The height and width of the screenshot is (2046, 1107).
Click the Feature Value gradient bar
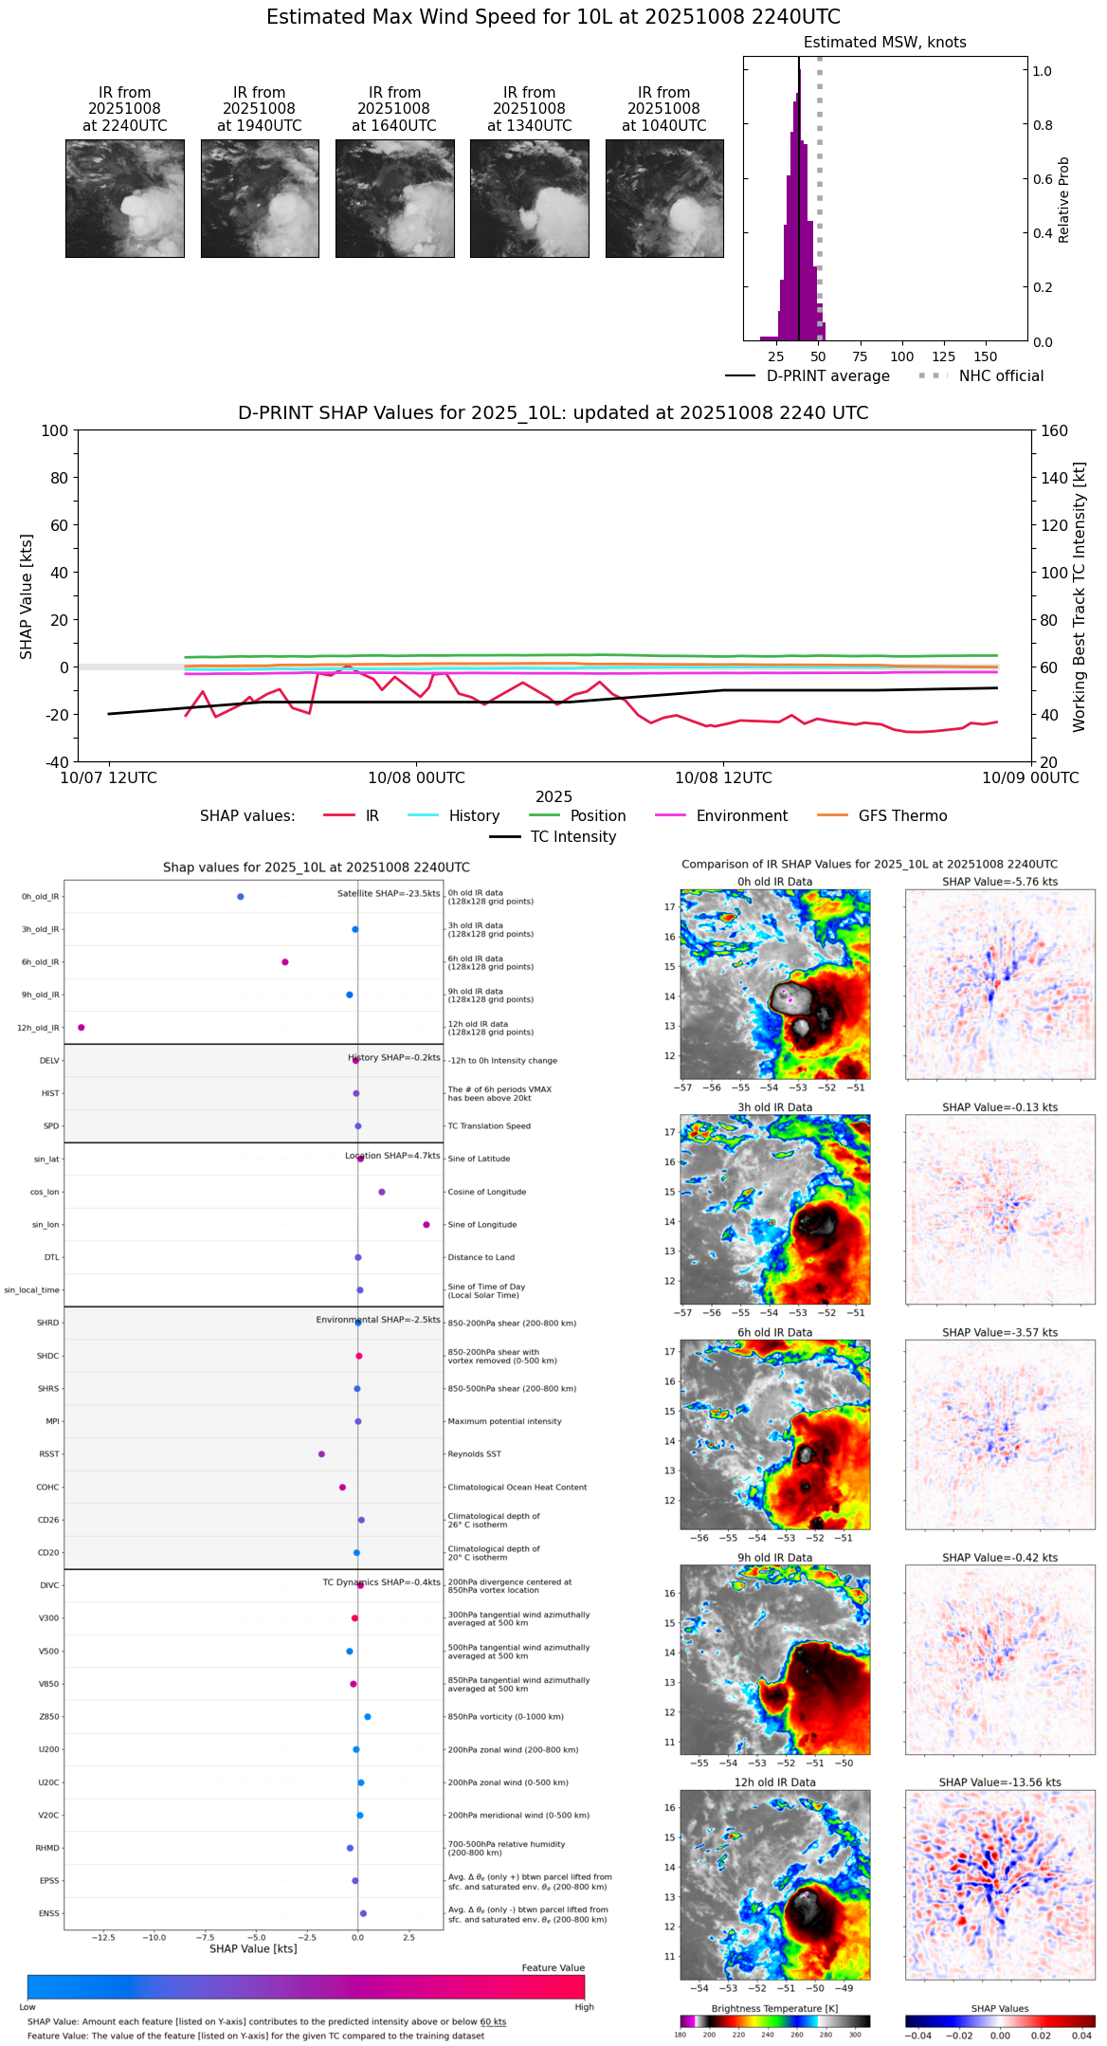click(306, 1986)
